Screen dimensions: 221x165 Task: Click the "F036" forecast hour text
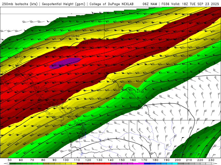pos(165,4)
